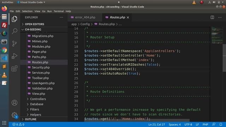The width and height of the screenshot is (226, 127).
Task: Expand the Controllers folder
Action: click(x=38, y=99)
